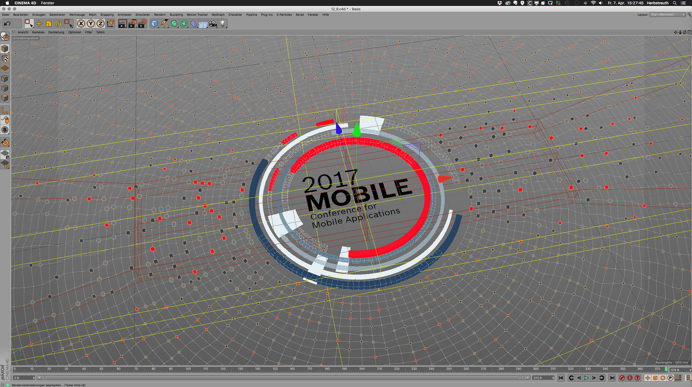The height and width of the screenshot is (387, 692).
Task: Toggle Snap magnet icon
Action: click(x=5, y=142)
